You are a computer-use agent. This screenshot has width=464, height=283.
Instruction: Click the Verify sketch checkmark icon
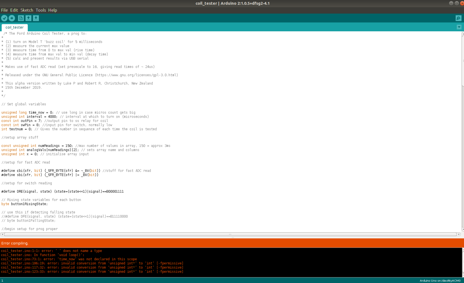pyautogui.click(x=4, y=18)
